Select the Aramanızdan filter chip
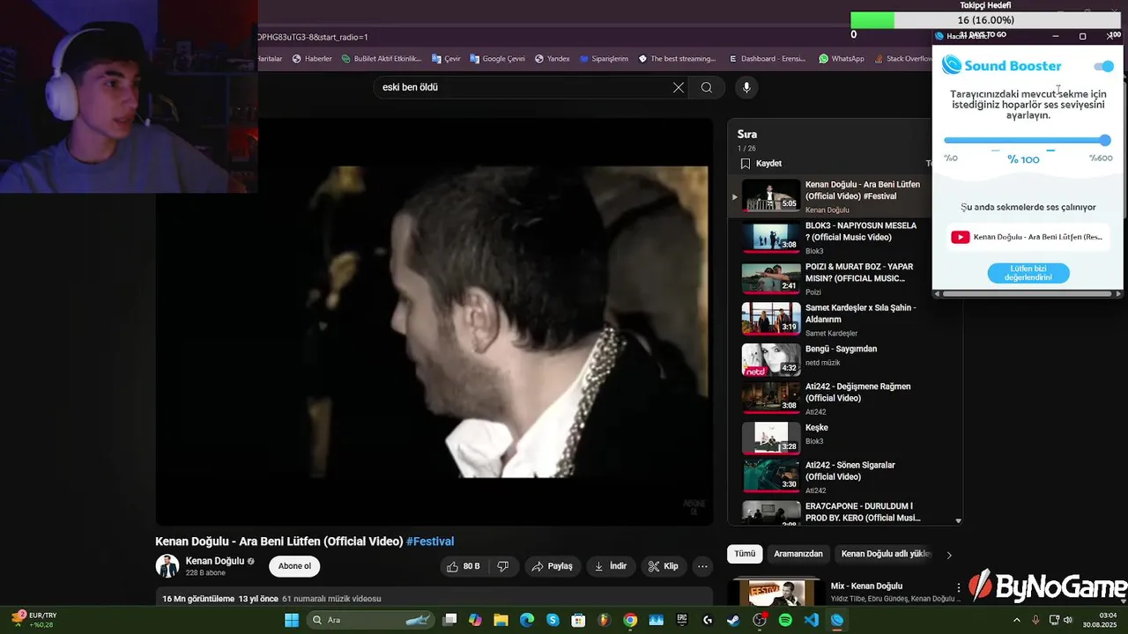The image size is (1128, 634). [798, 554]
